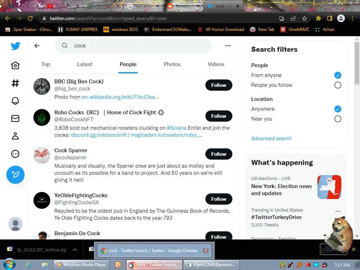Screen dimensions: 360x270
Task: Open Windows Explorer folder on taskbar
Action: [x=44, y=265]
